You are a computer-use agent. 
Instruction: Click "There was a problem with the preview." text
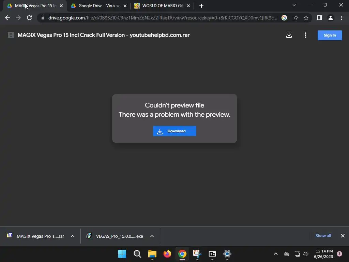point(174,115)
